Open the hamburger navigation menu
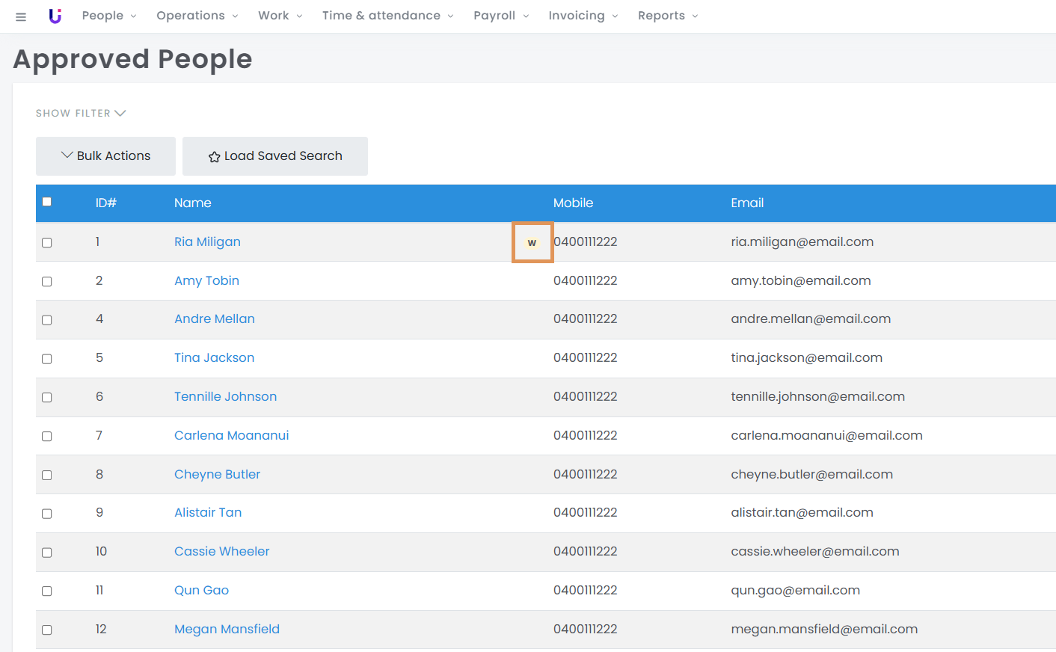The width and height of the screenshot is (1056, 652). click(21, 16)
